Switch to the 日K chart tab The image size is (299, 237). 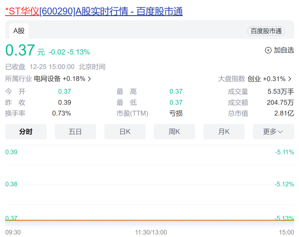125,132
